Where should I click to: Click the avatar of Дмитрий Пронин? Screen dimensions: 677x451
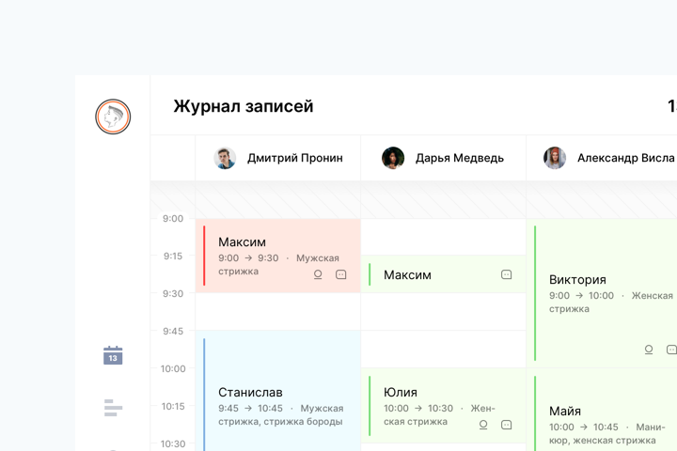(x=225, y=158)
